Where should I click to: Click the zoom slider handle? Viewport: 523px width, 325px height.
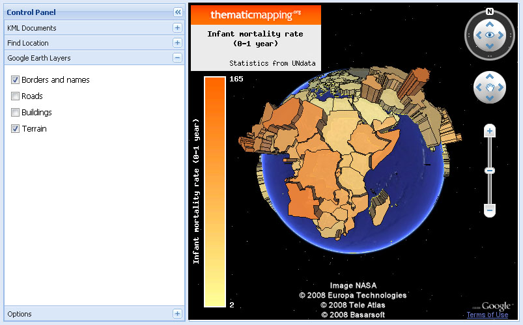(490, 171)
